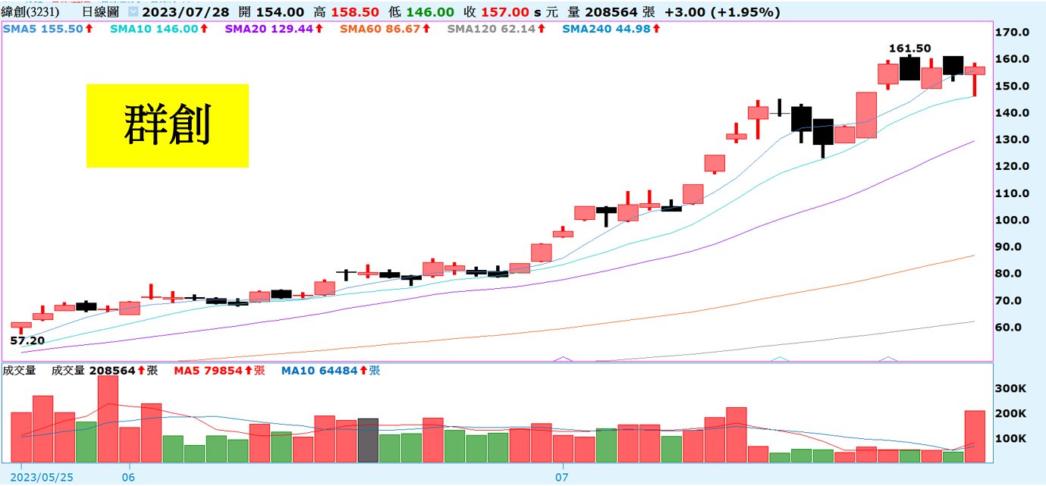Click the 161.50 high price marker
Viewport: 1046px width, 486px height.
[x=909, y=48]
